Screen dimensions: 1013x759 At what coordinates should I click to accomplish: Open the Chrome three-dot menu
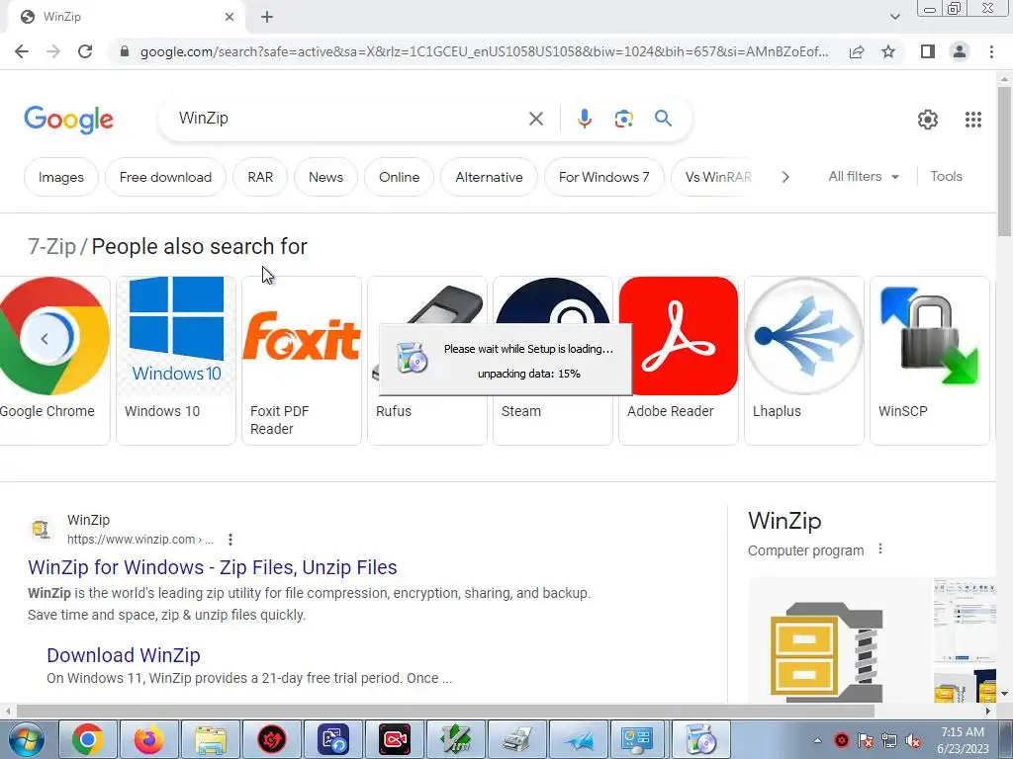[991, 51]
